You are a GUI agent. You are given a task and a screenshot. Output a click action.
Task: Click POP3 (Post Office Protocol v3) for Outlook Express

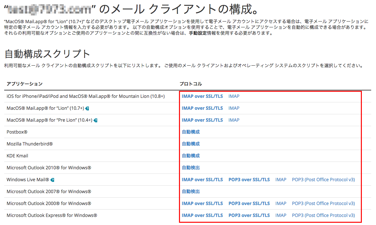click(323, 215)
